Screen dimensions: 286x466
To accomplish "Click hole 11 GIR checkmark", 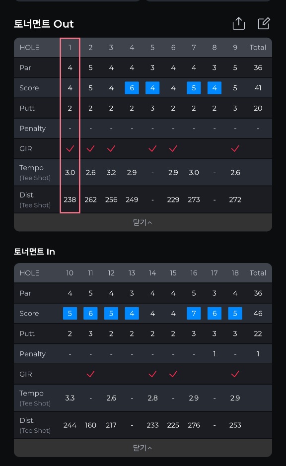I will pos(90,374).
